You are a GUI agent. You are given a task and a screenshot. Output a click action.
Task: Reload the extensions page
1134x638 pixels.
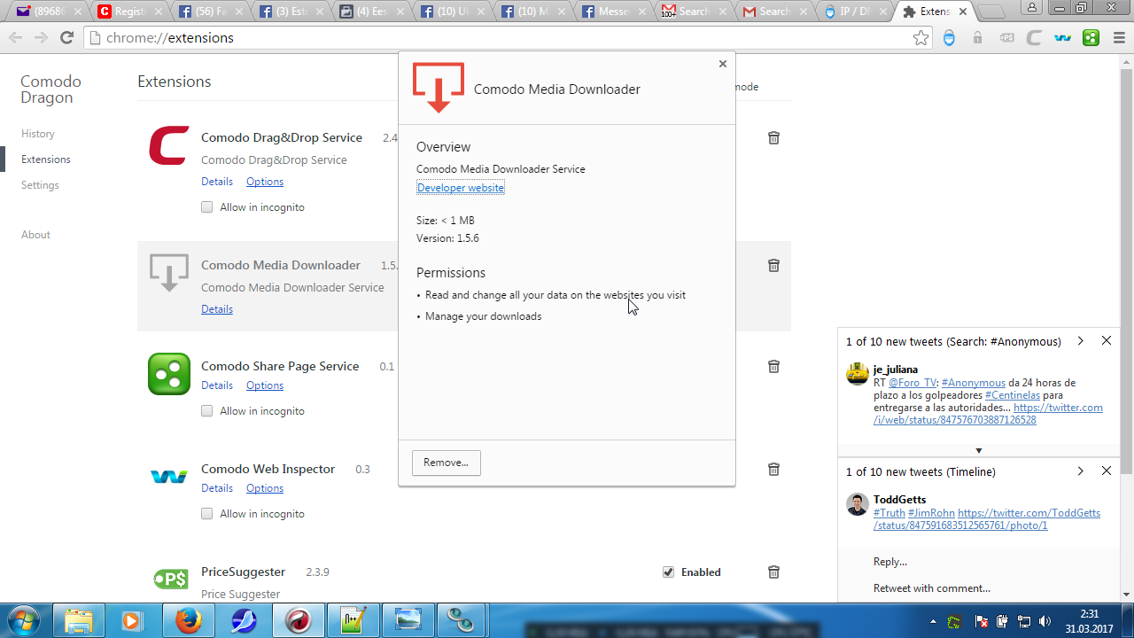point(66,38)
